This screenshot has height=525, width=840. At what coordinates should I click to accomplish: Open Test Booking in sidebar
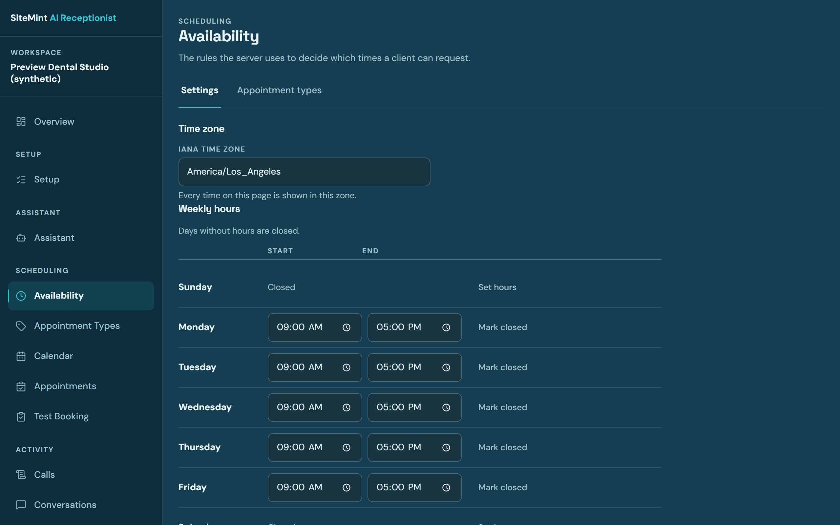tap(81, 417)
